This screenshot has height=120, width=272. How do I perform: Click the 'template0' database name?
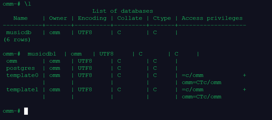(x=22, y=75)
